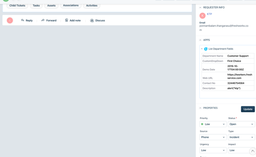Open the Source dropdown showing Phone
256x157 pixels.
[213, 137]
